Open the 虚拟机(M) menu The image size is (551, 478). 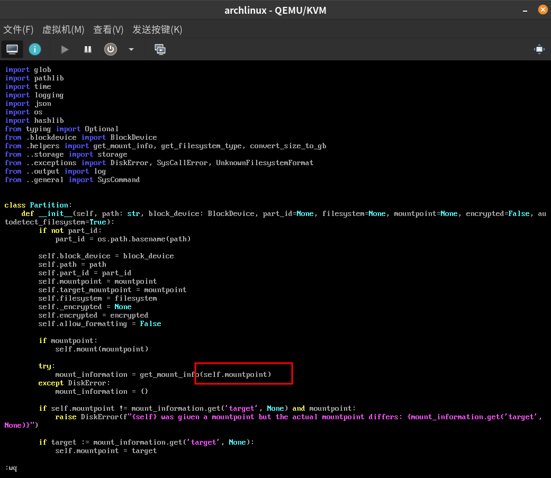click(64, 30)
